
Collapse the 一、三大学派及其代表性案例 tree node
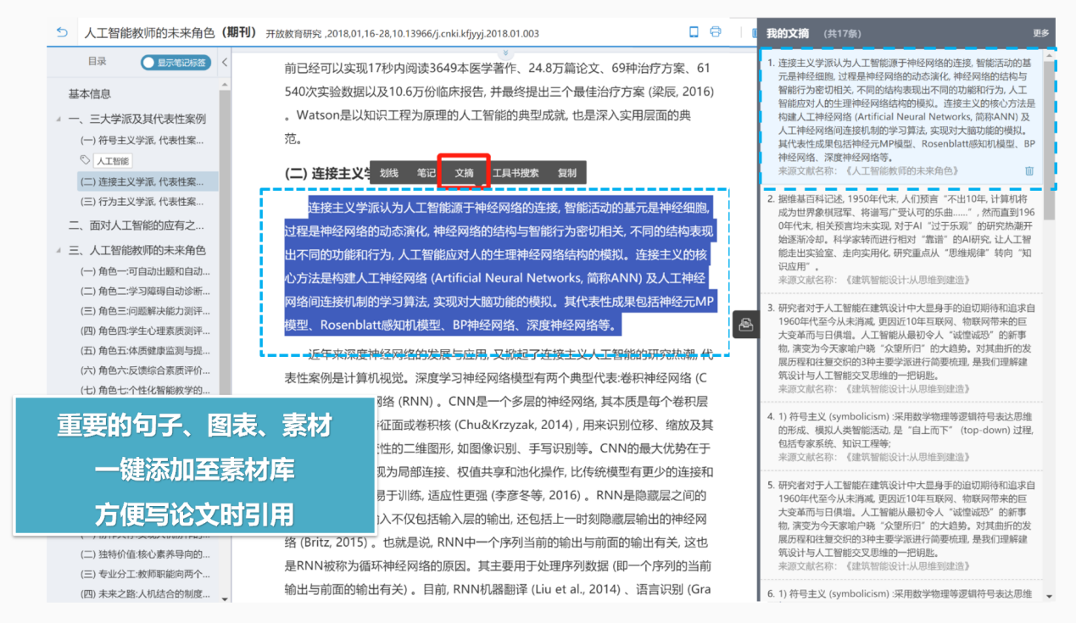click(x=59, y=120)
